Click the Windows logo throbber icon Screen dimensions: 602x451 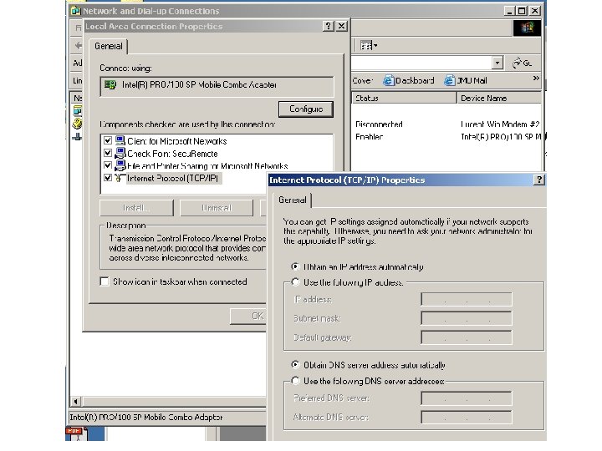point(527,28)
